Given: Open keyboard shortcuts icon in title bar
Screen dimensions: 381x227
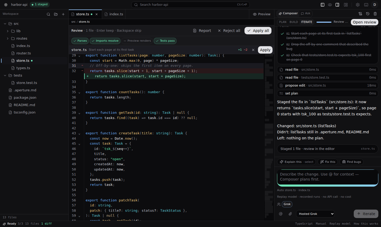Looking at the screenshot, I should (x=366, y=5).
